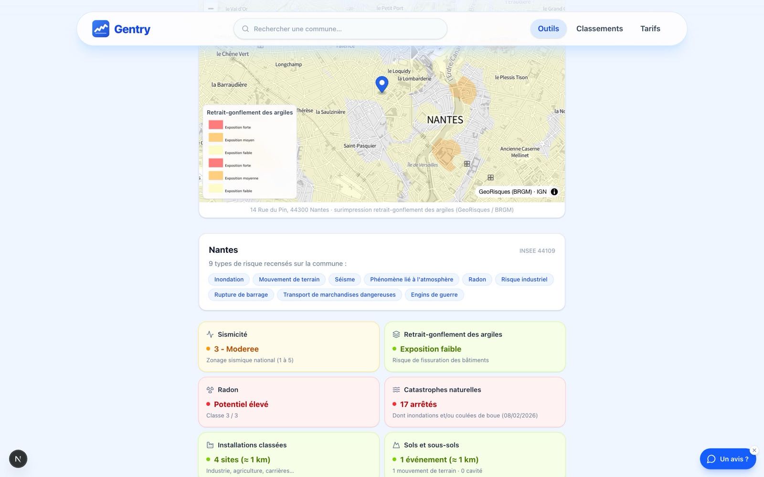764x477 pixels.
Task: Open the 4 sites (≈ 1 km) value
Action: point(242,460)
